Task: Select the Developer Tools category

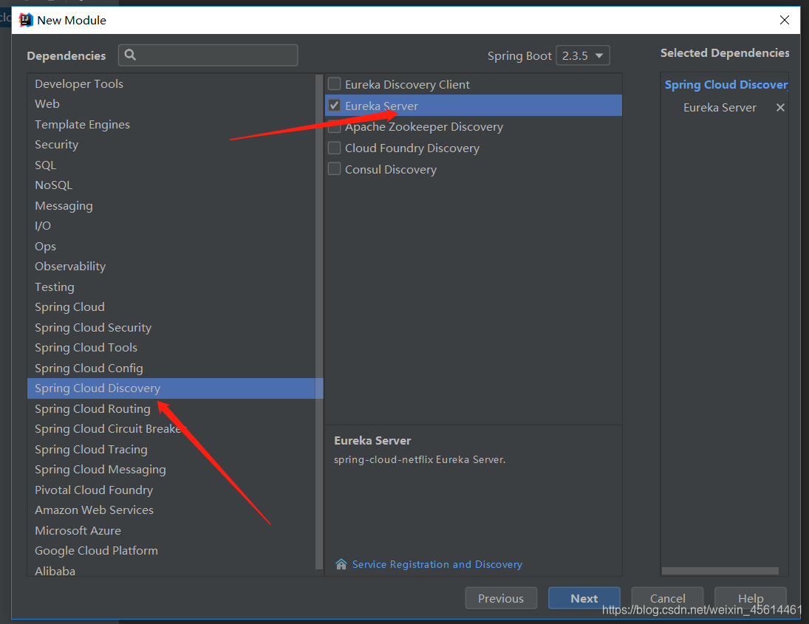Action: [171, 83]
